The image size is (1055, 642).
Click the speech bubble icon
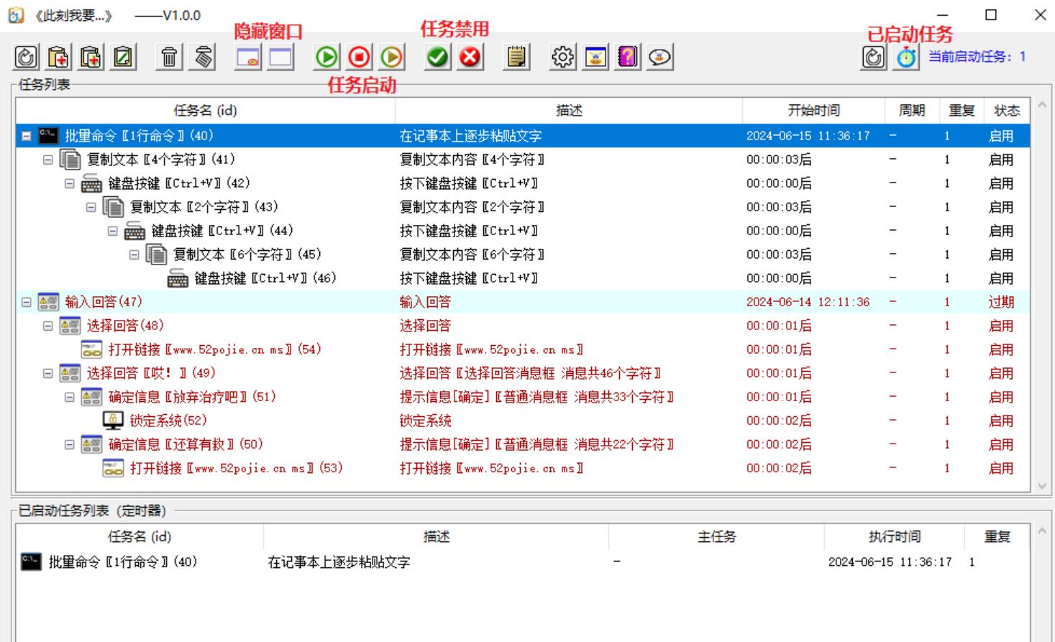660,57
